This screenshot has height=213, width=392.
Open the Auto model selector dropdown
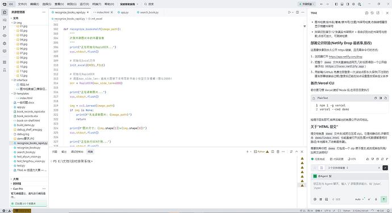360,199
